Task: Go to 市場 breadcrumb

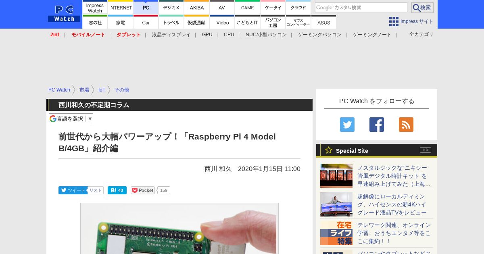Action: click(84, 90)
